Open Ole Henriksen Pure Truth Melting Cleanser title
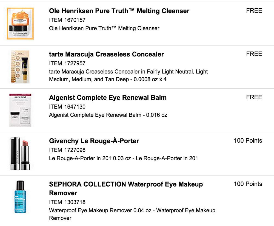Image resolution: width=274 pixels, height=226 pixels. [x=119, y=11]
